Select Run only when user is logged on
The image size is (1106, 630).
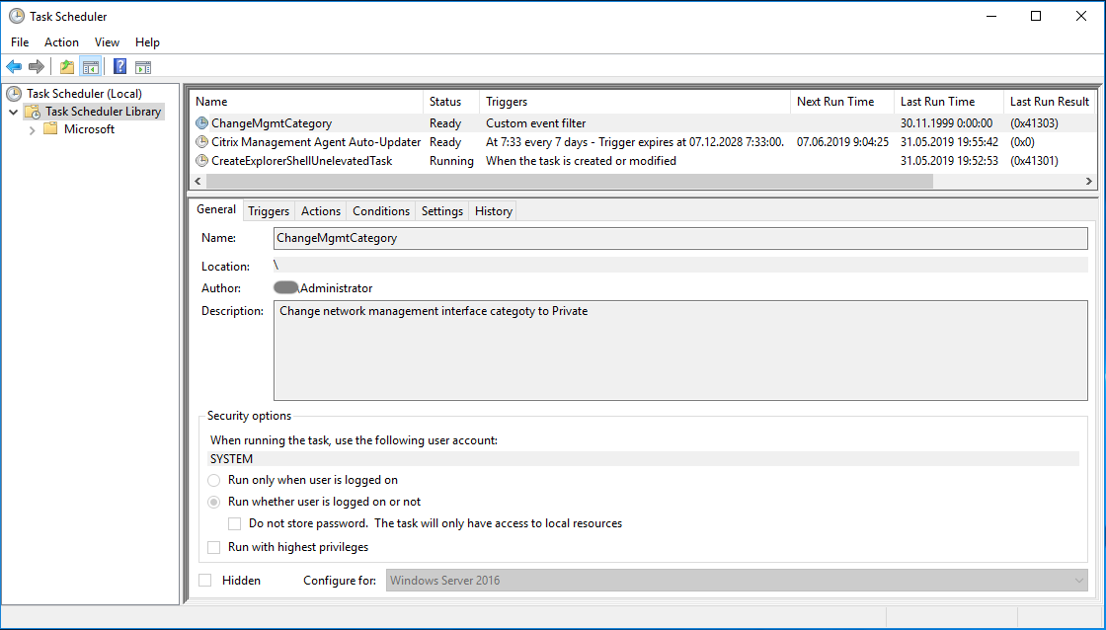click(214, 480)
